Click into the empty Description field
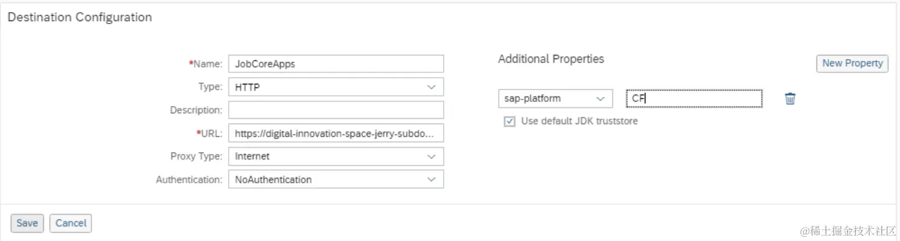The height and width of the screenshot is (241, 900). [x=336, y=110]
